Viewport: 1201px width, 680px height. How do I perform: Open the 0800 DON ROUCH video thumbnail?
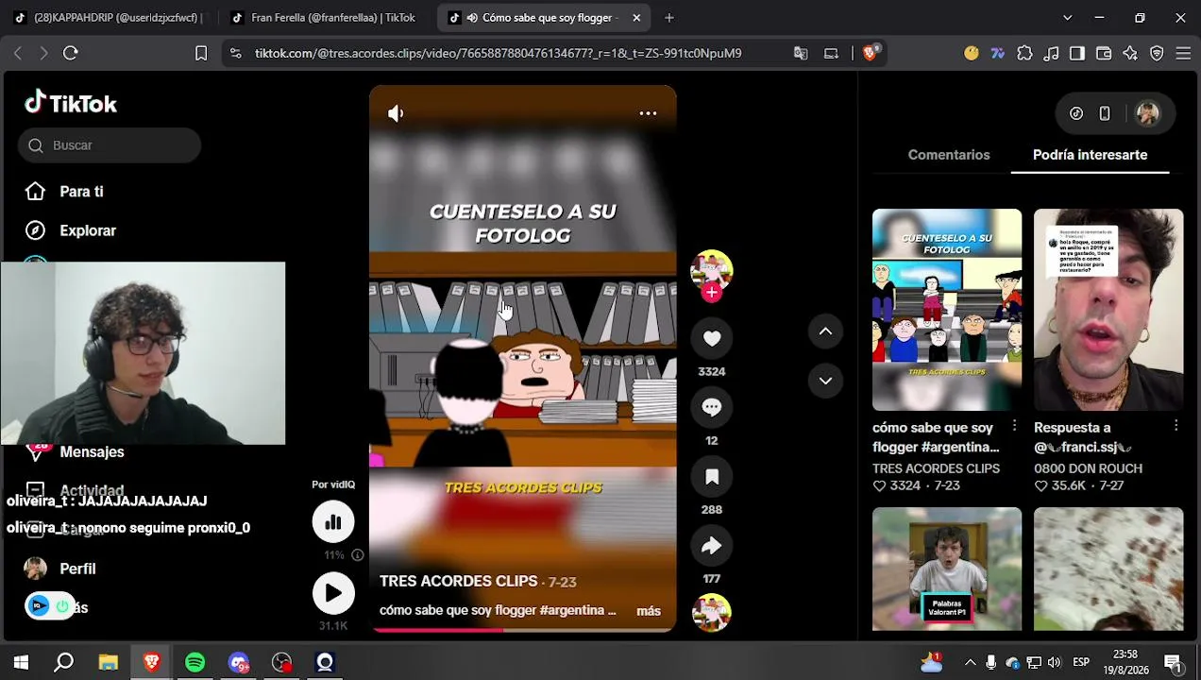(1108, 310)
